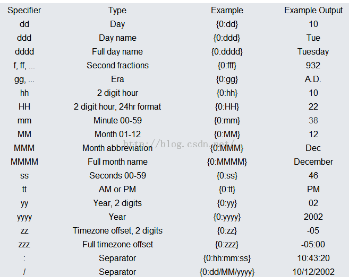Click the Example Output column header
Screen dimensions: 349x277
pos(313,11)
